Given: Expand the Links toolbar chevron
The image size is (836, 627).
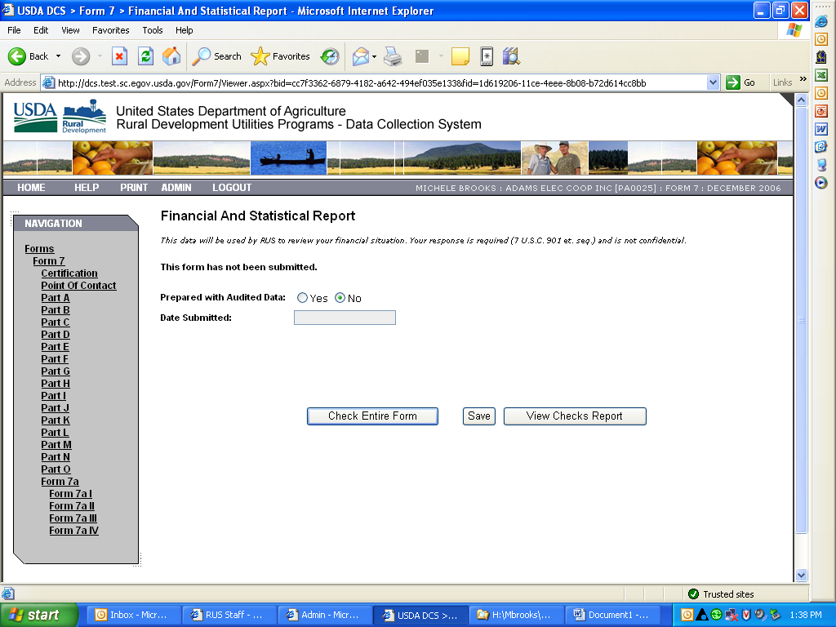Looking at the screenshot, I should pos(803,79).
